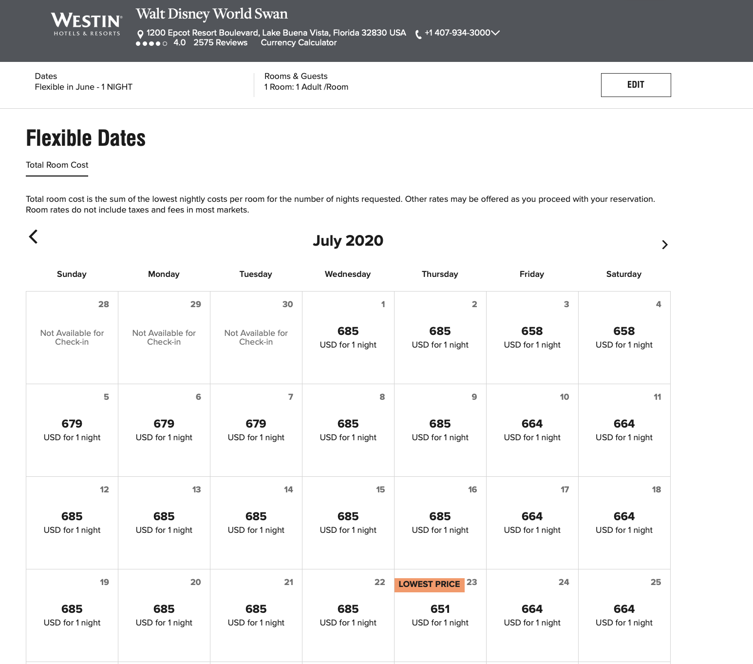Open the 2575 Reviews link
The height and width of the screenshot is (664, 753).
220,43
